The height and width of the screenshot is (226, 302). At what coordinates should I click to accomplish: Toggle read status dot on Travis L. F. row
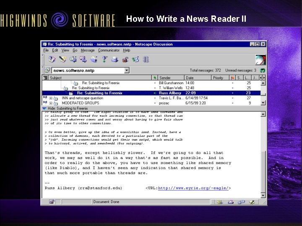155,98
